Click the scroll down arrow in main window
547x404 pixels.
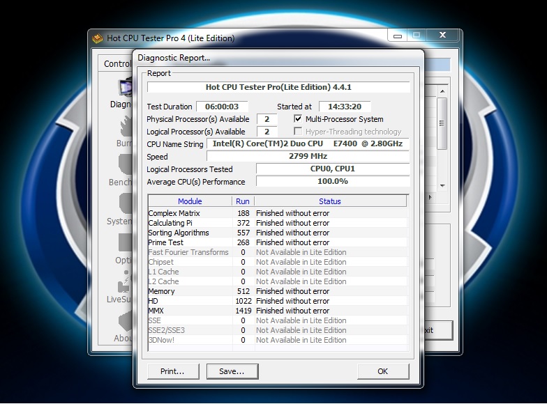pos(442,185)
